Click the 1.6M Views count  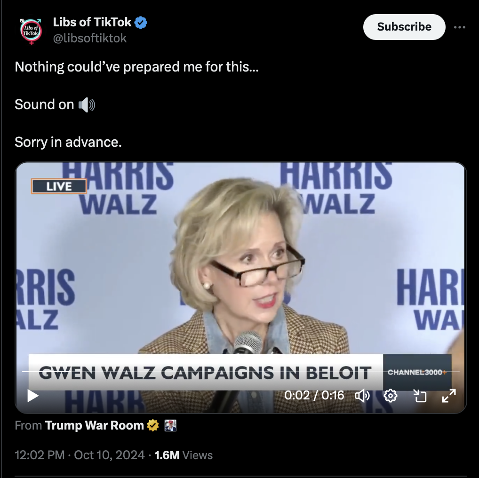point(184,455)
